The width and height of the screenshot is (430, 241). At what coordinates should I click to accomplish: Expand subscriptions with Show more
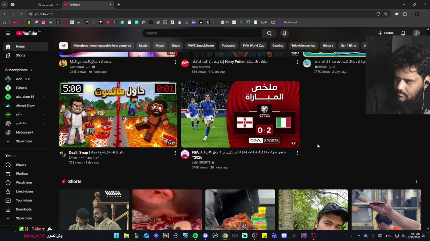26,141
